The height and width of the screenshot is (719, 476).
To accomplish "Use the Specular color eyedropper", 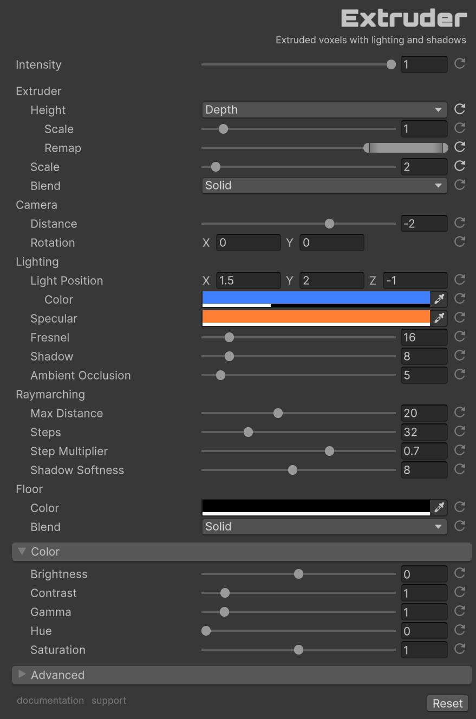I will pyautogui.click(x=439, y=318).
